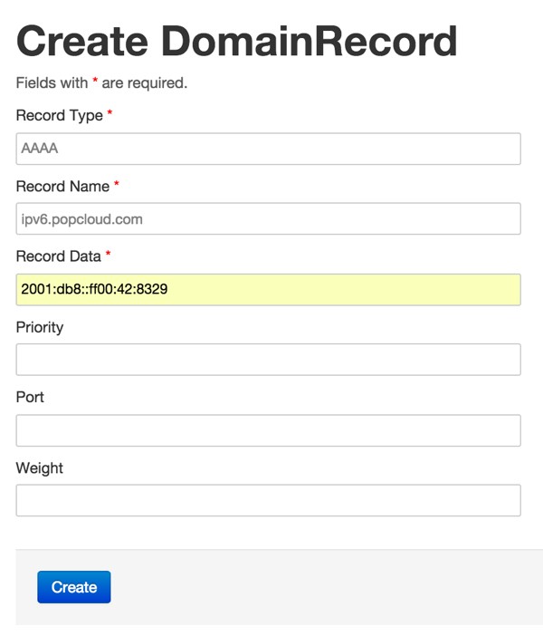
Task: Click the Record Data label text
Action: pos(58,256)
